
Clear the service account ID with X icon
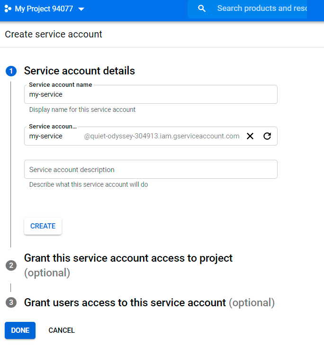click(250, 136)
